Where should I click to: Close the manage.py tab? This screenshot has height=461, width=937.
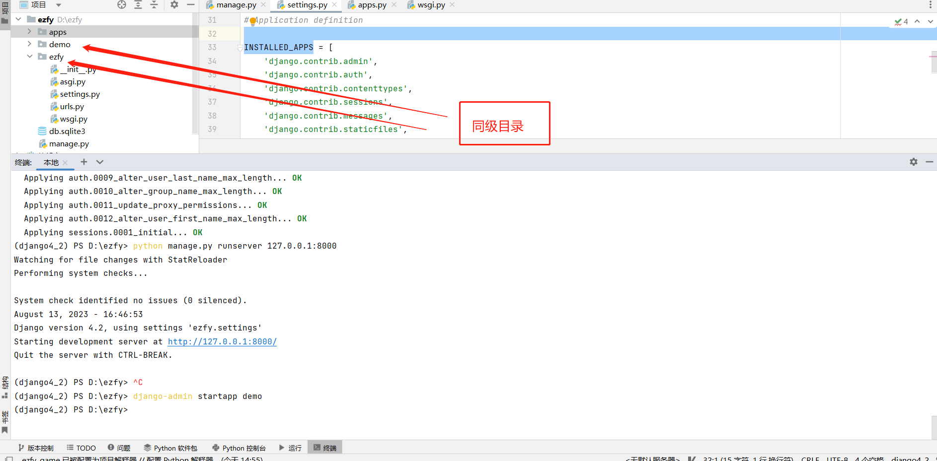263,5
